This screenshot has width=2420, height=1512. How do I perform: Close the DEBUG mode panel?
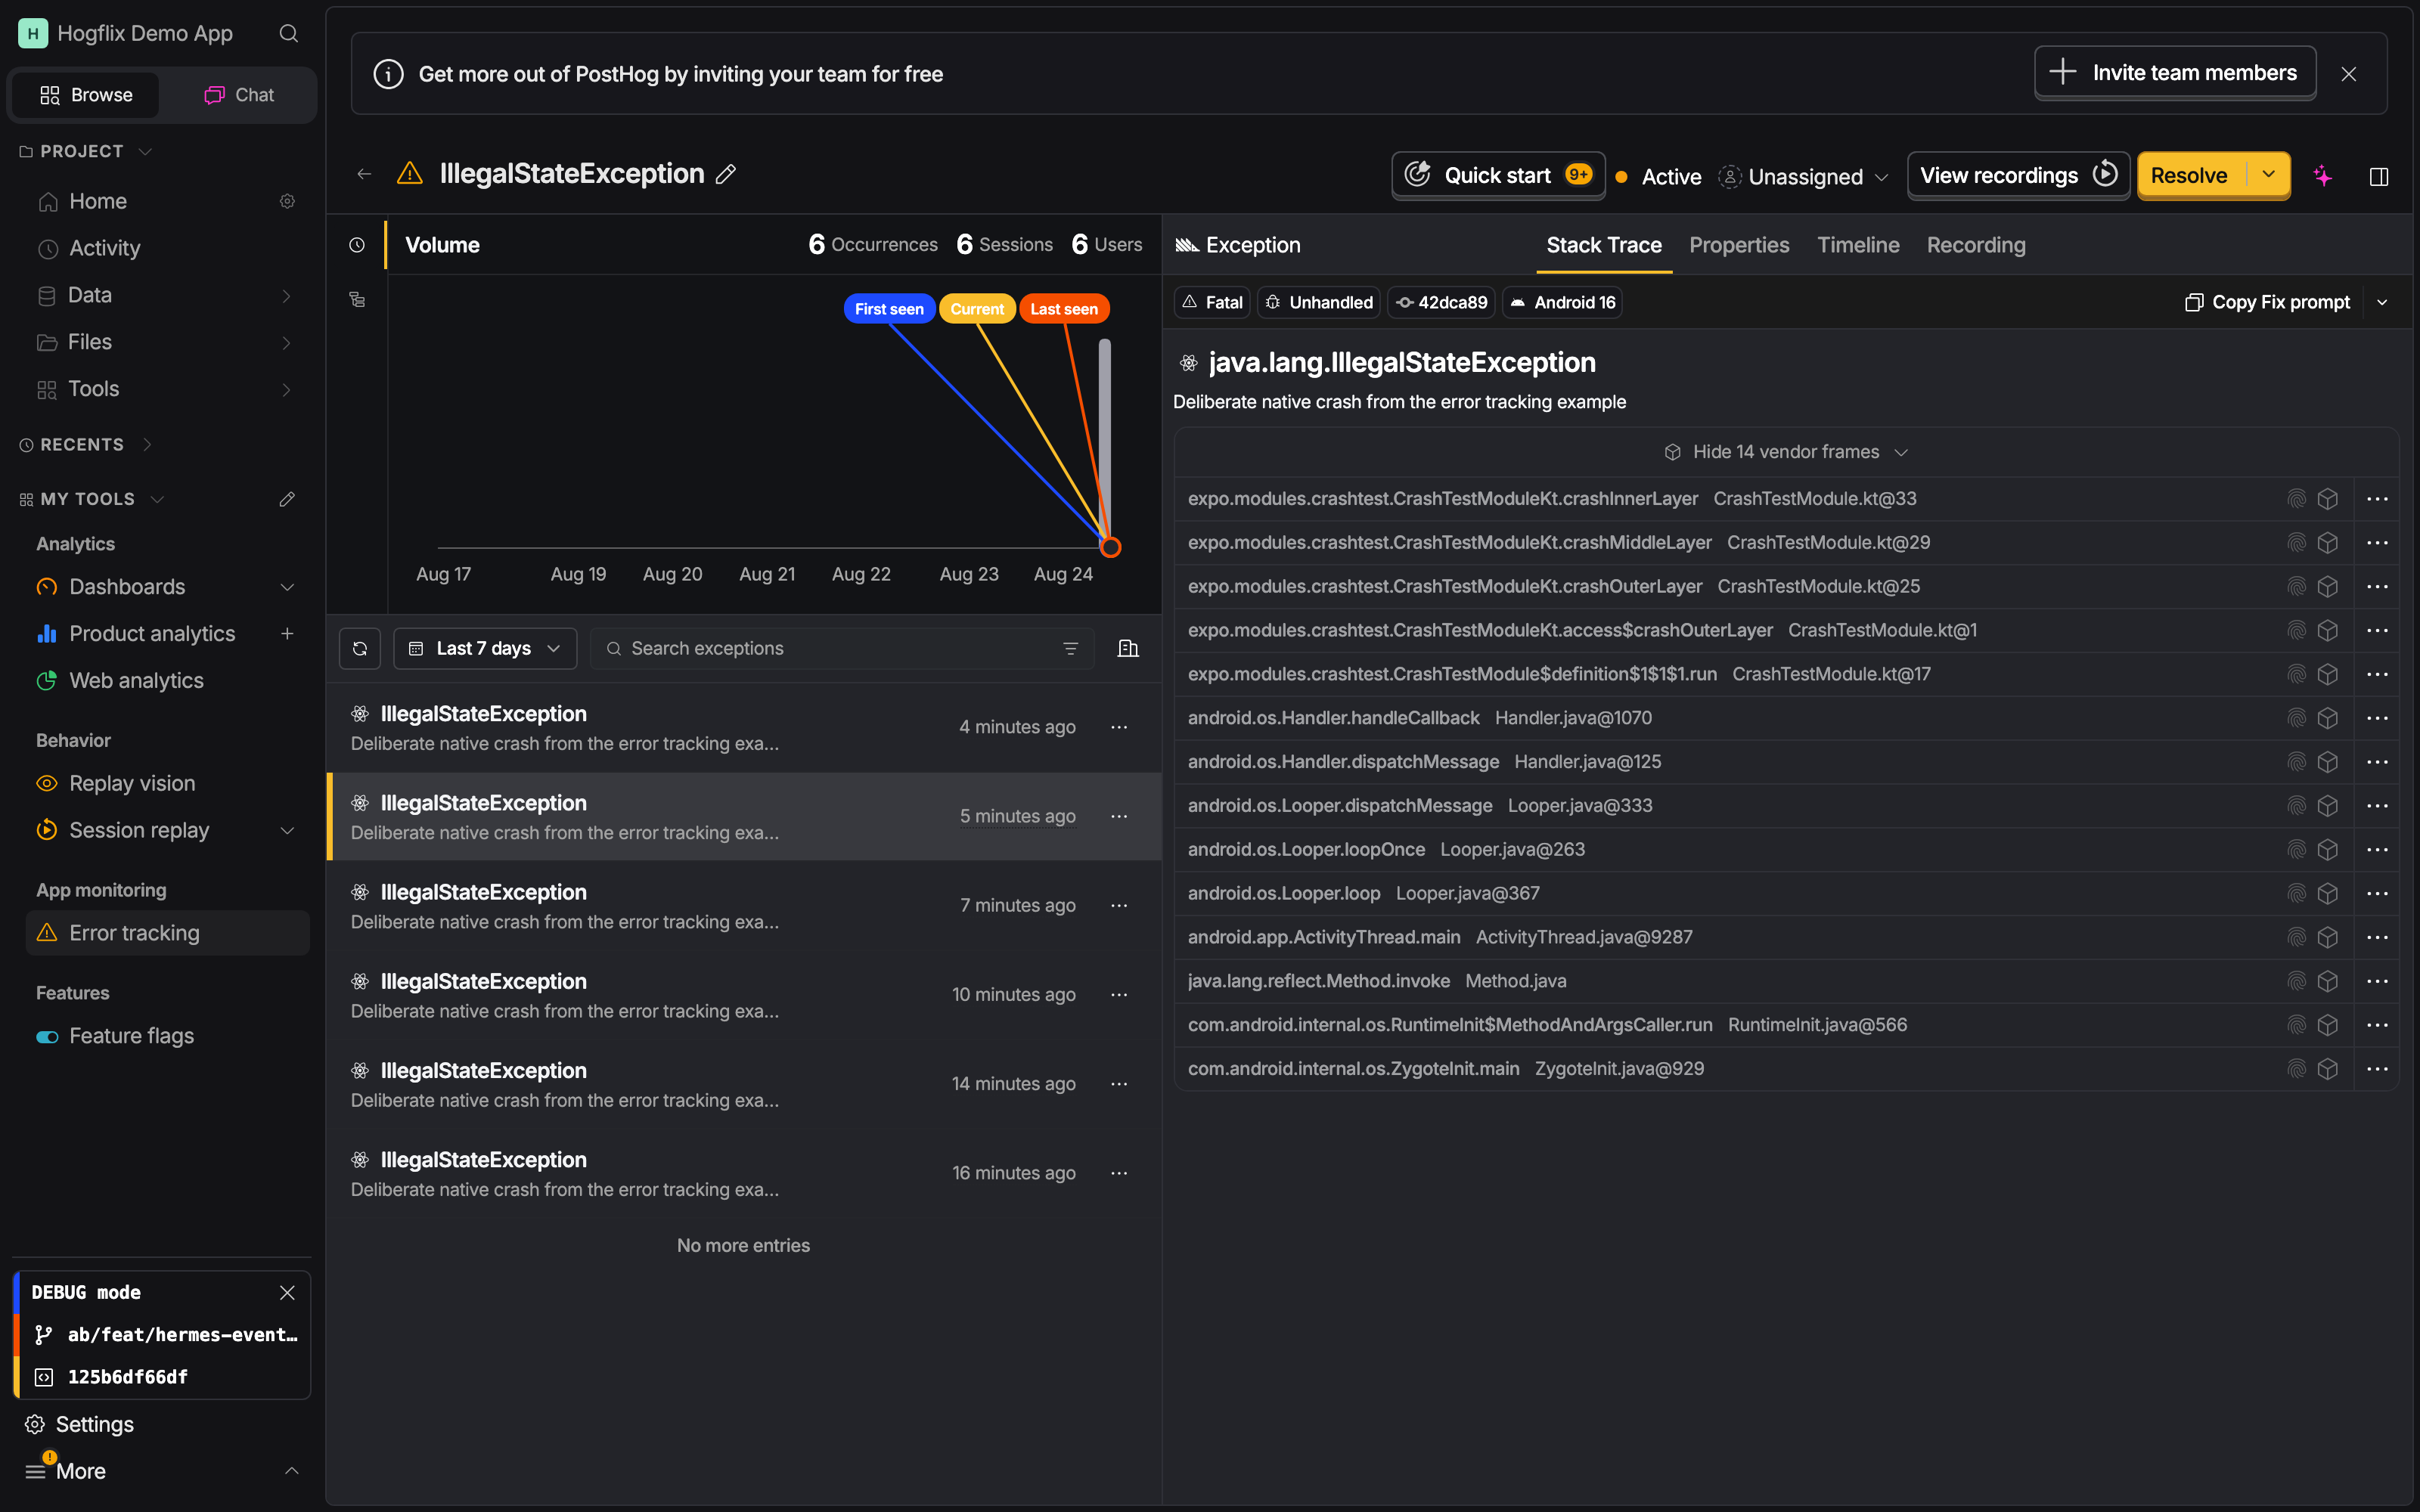287,1292
